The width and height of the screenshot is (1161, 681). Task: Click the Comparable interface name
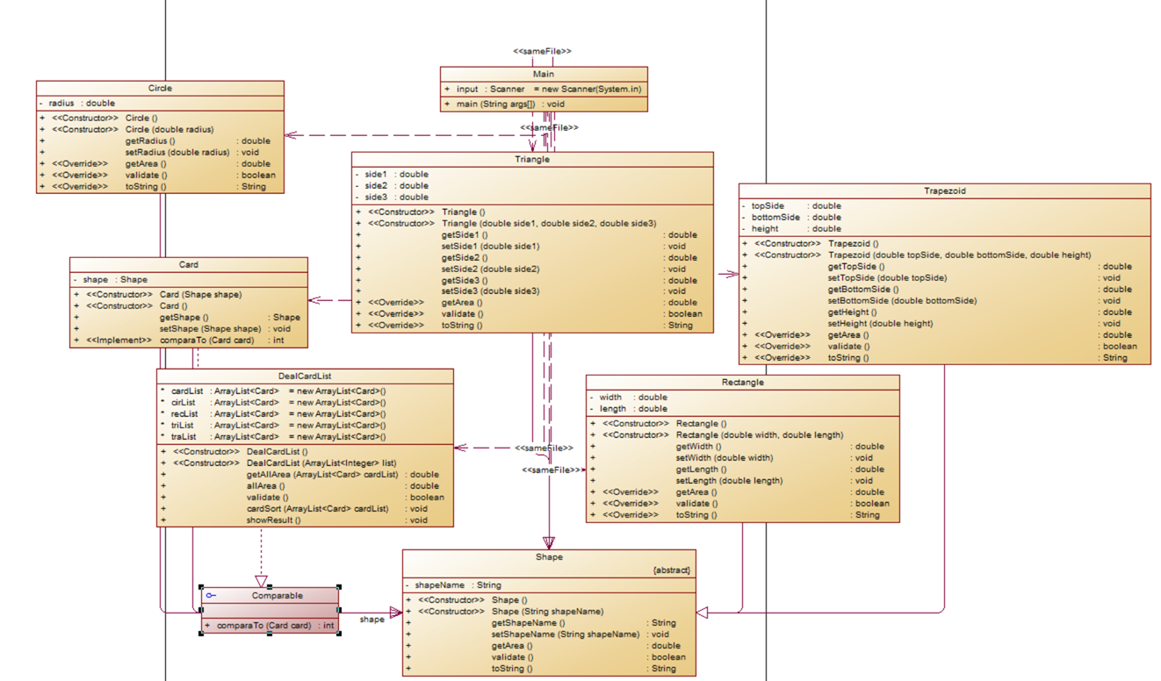[x=278, y=596]
